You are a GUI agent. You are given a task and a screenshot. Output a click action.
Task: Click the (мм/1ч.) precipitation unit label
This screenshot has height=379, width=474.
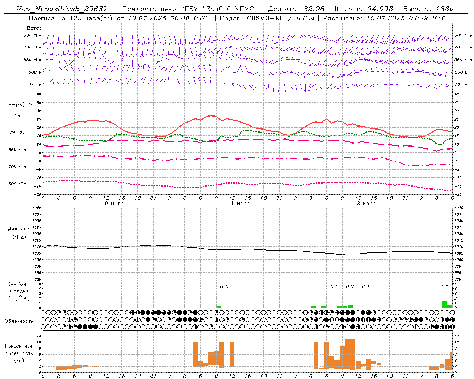click(19, 298)
